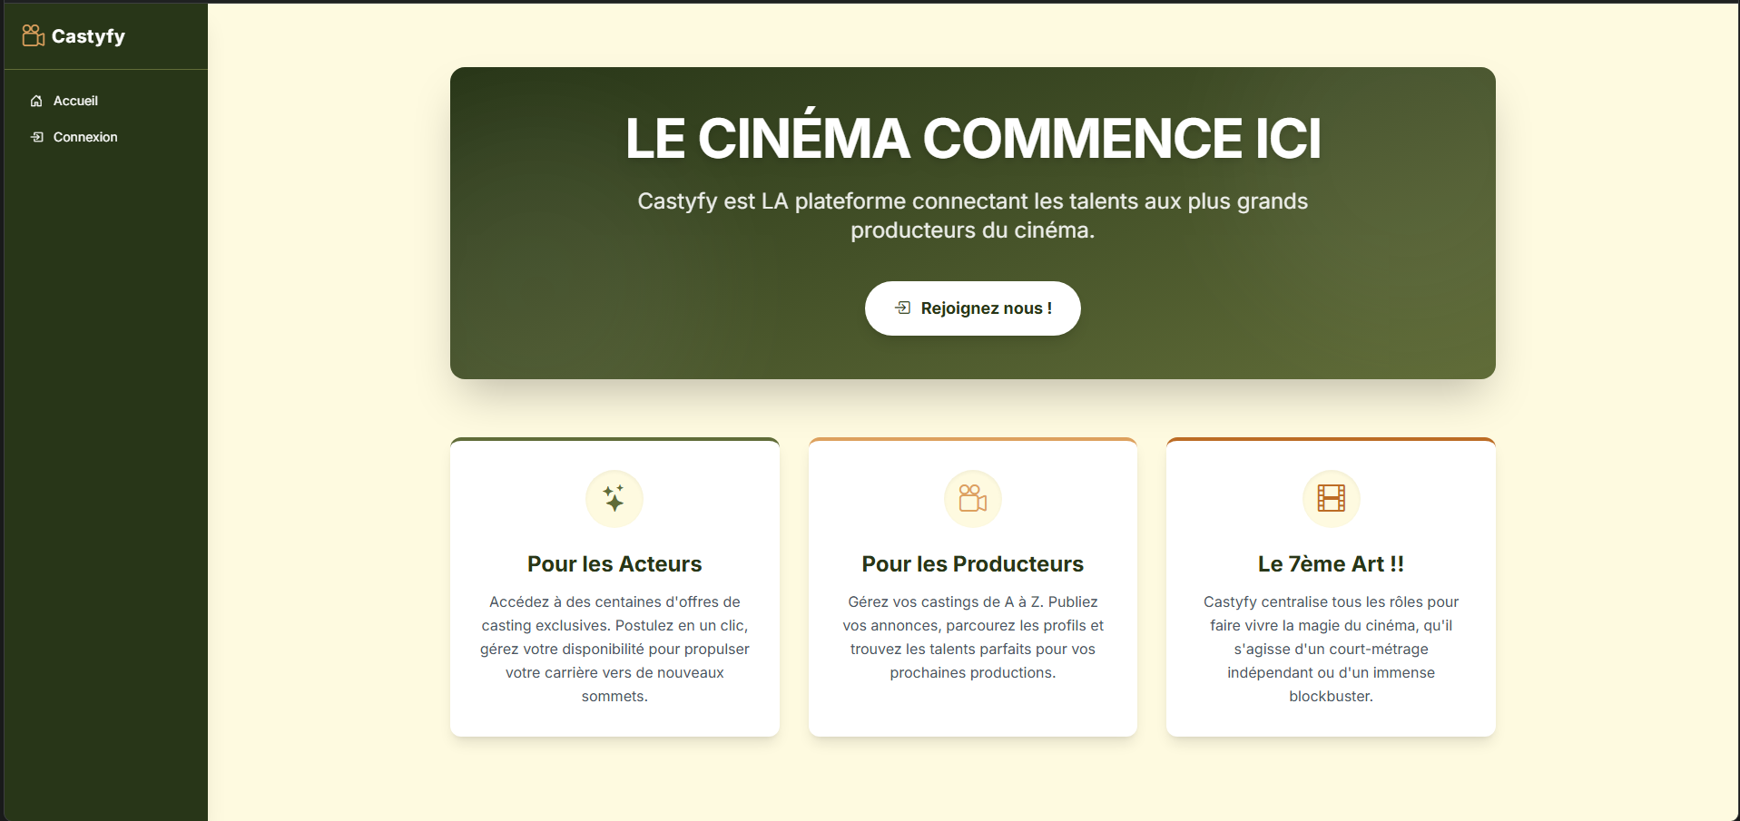The height and width of the screenshot is (821, 1740).
Task: Click the Castyfy camera logo icon
Action: pyautogui.click(x=34, y=35)
